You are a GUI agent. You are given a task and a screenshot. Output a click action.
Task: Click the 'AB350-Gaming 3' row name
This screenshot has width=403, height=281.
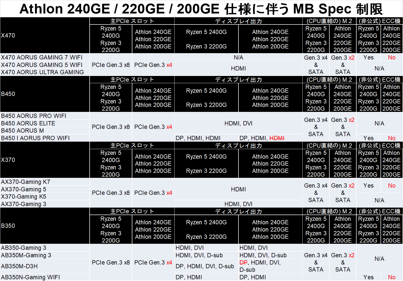click(x=24, y=248)
